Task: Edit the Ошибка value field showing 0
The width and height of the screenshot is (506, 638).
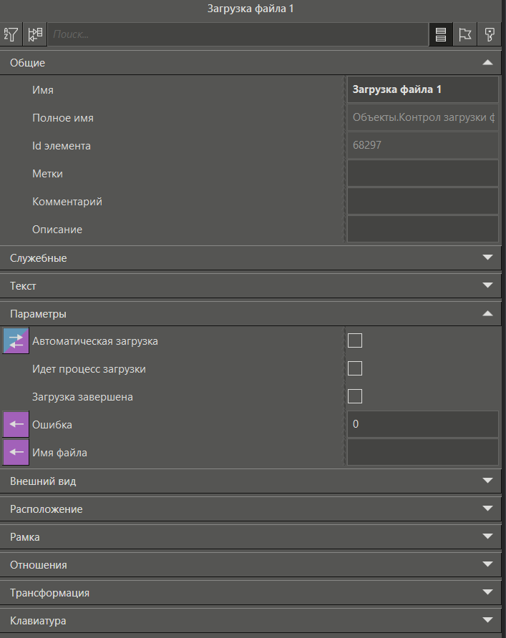Action: tap(422, 423)
